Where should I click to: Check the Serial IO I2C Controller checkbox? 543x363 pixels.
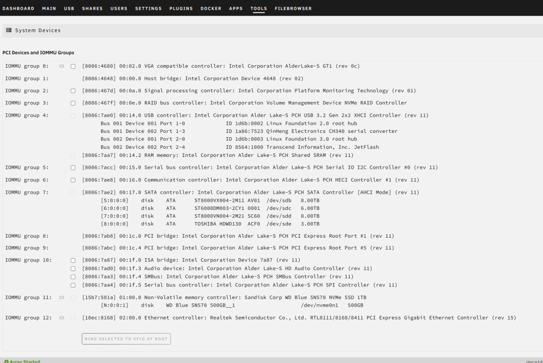[73, 168]
